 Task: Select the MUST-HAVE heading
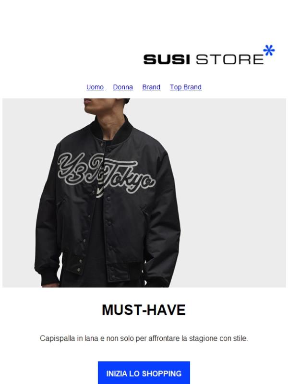144,310
